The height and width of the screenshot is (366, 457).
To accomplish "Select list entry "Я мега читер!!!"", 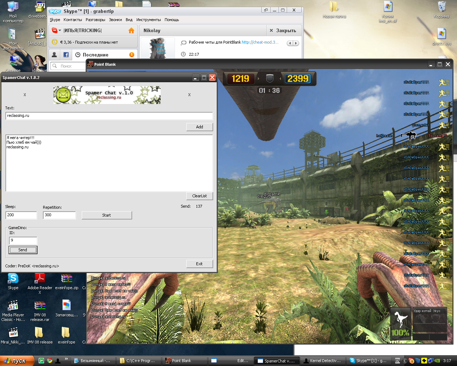I will pyautogui.click(x=20, y=138).
